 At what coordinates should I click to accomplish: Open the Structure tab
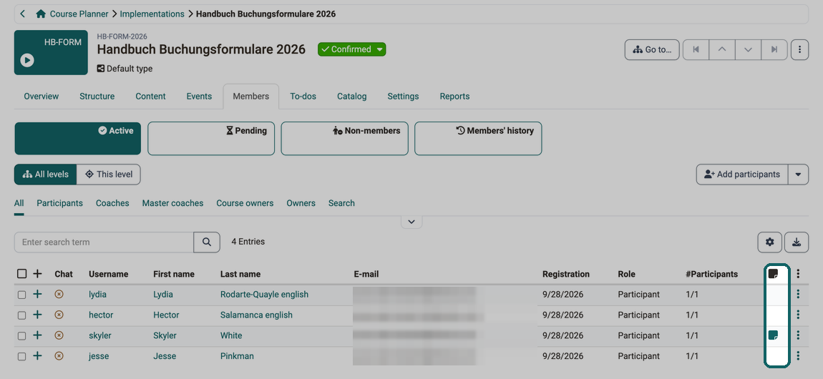pyautogui.click(x=97, y=97)
